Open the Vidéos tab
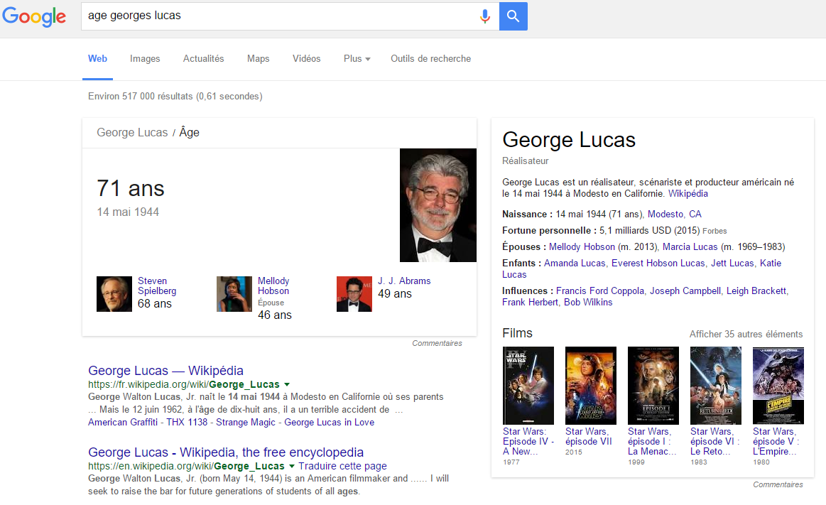The width and height of the screenshot is (826, 505). pyautogui.click(x=307, y=58)
